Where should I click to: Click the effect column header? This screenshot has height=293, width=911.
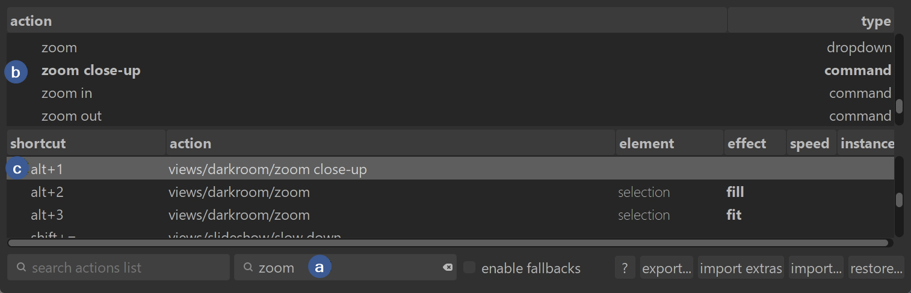tap(755, 143)
